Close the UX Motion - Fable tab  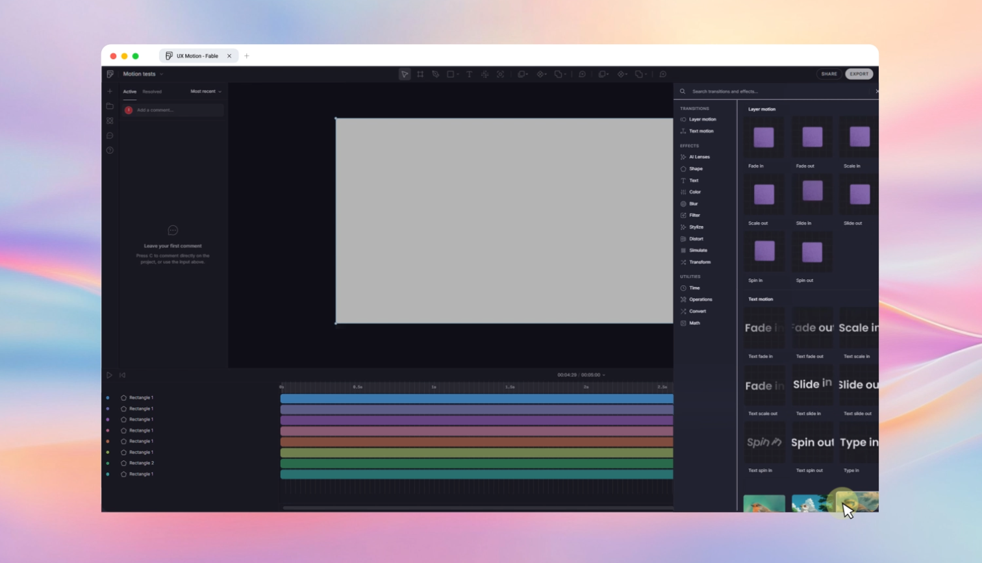[229, 56]
